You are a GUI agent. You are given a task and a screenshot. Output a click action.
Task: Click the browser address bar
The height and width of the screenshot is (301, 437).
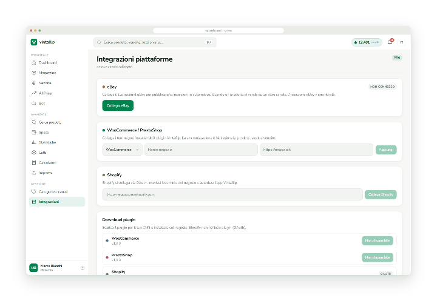click(218, 31)
